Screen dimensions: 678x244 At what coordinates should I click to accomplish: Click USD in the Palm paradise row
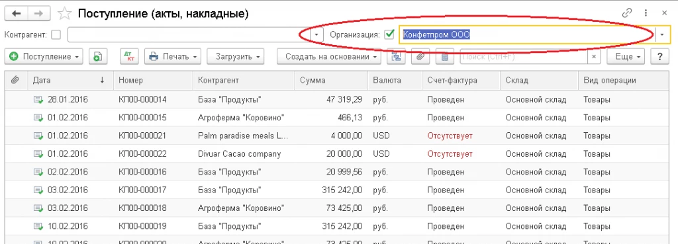click(x=381, y=136)
